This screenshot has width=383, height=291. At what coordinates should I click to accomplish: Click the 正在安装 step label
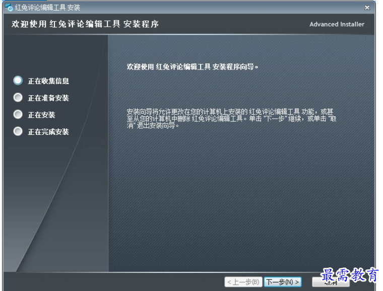[41, 115]
